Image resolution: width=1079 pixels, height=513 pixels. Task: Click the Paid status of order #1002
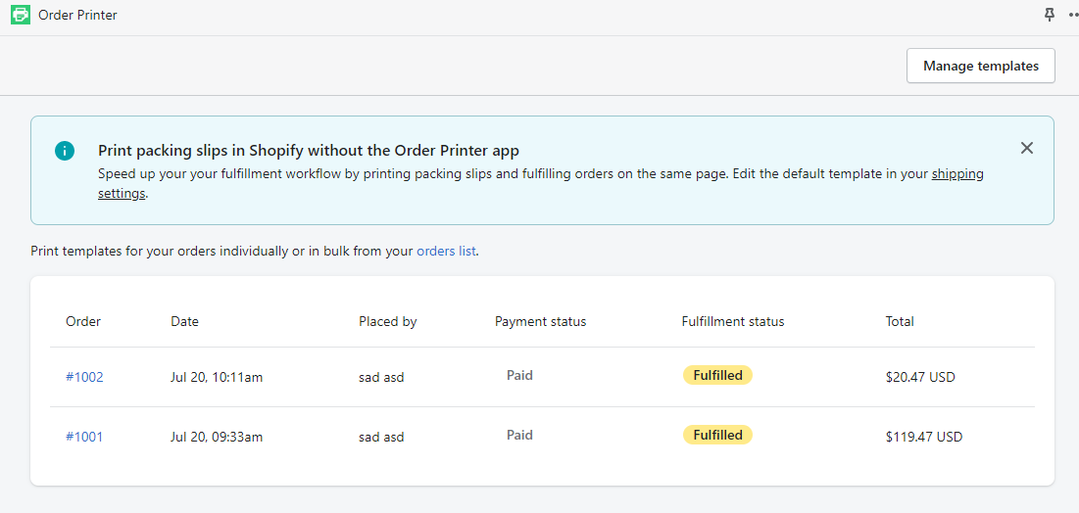point(519,375)
